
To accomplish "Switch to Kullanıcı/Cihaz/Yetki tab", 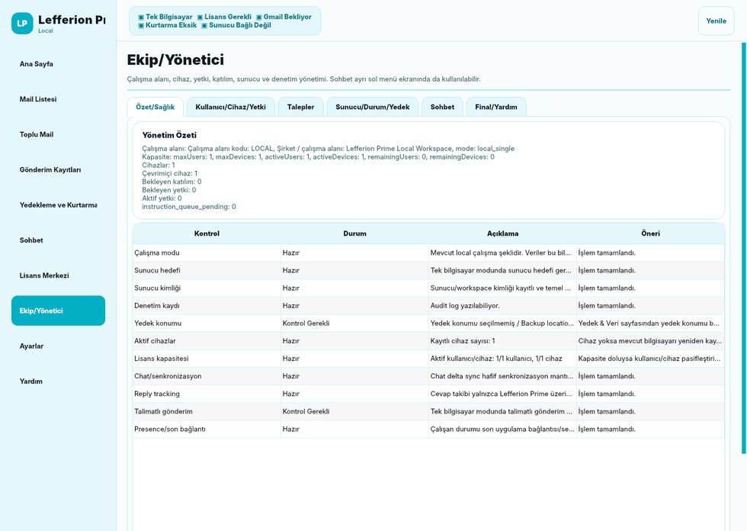I will [x=230, y=107].
